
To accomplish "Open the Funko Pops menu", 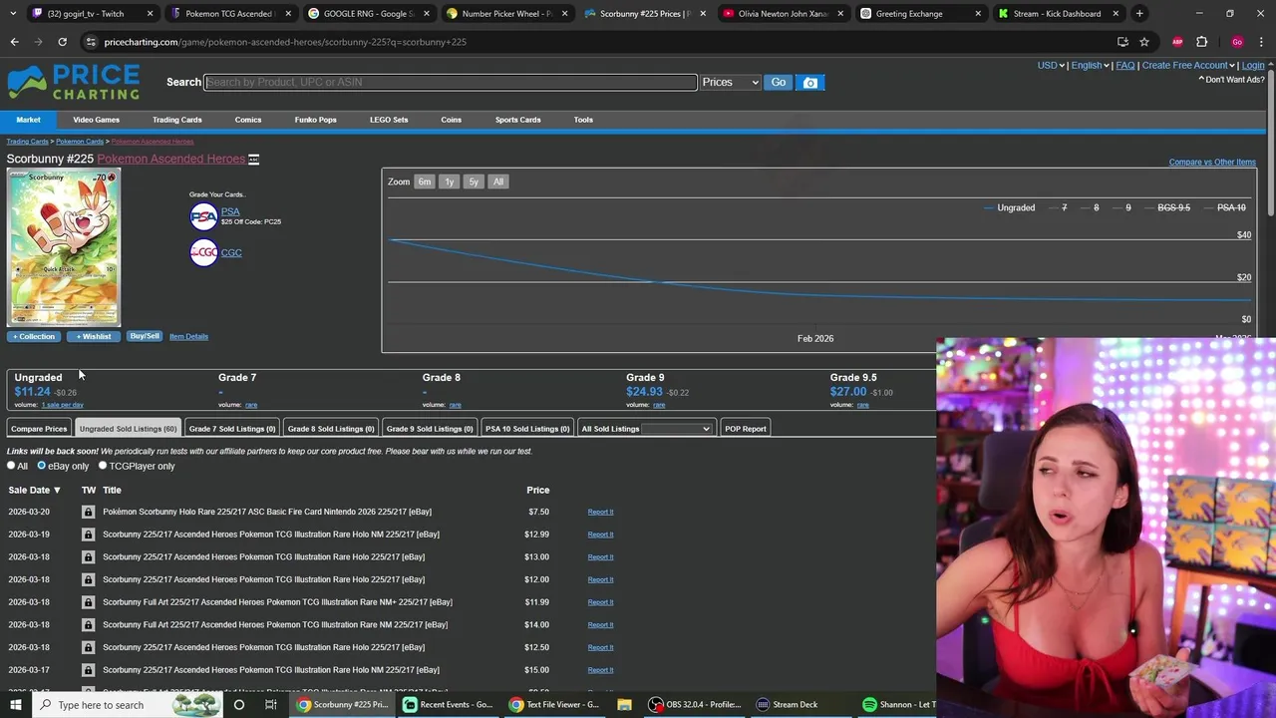I will 315,120.
